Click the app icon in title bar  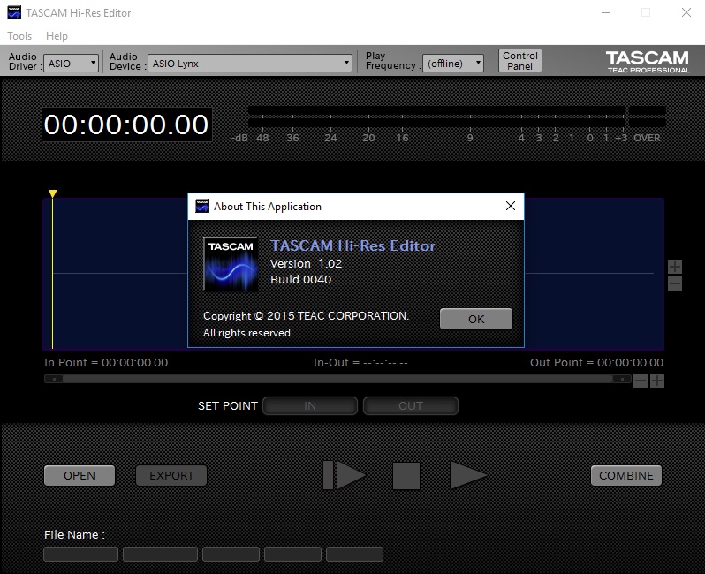click(14, 12)
